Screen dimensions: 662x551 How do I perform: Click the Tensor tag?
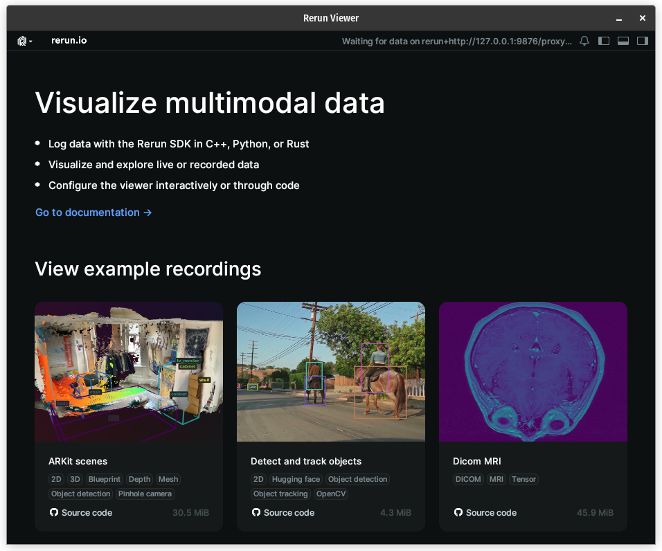tap(524, 479)
